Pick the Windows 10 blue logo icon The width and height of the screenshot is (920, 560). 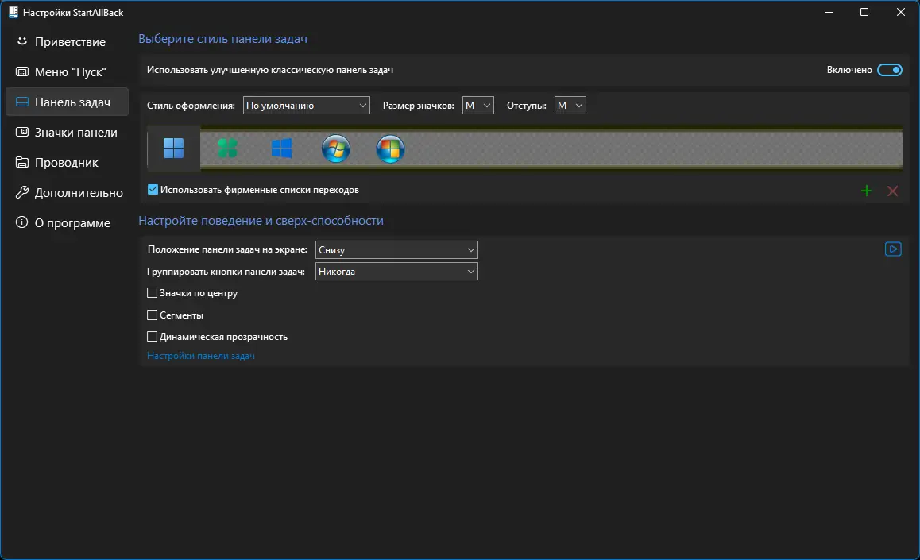point(281,149)
